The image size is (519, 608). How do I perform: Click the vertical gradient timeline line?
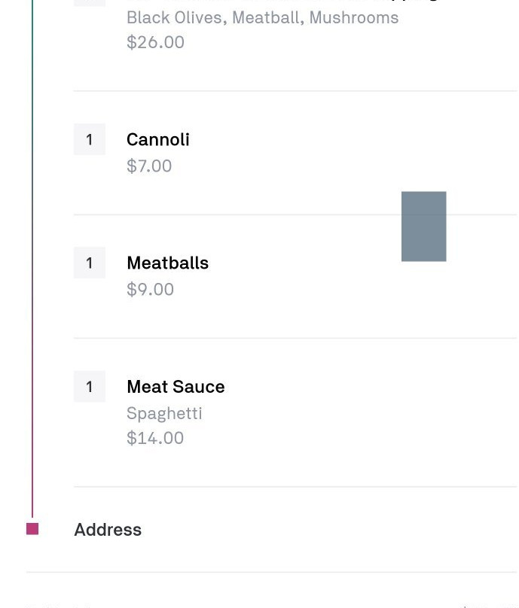(x=32, y=259)
